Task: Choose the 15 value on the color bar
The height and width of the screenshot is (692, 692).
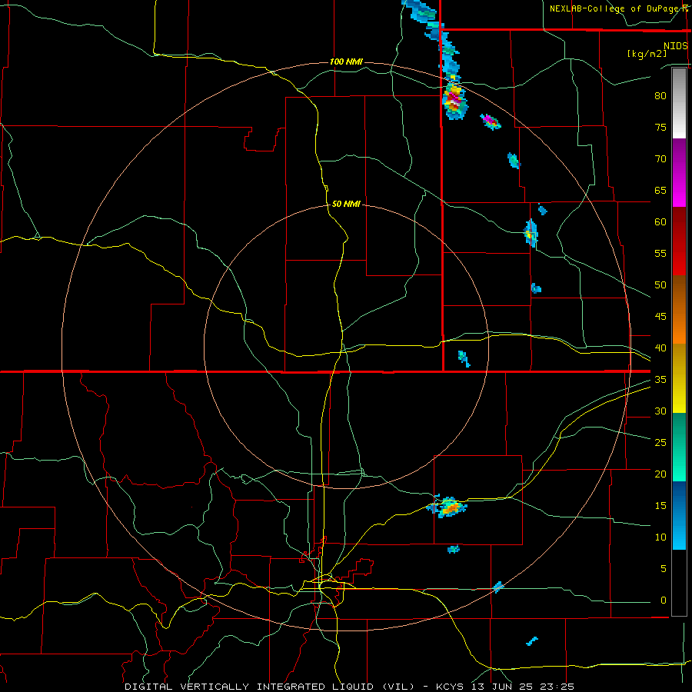Action: [660, 506]
